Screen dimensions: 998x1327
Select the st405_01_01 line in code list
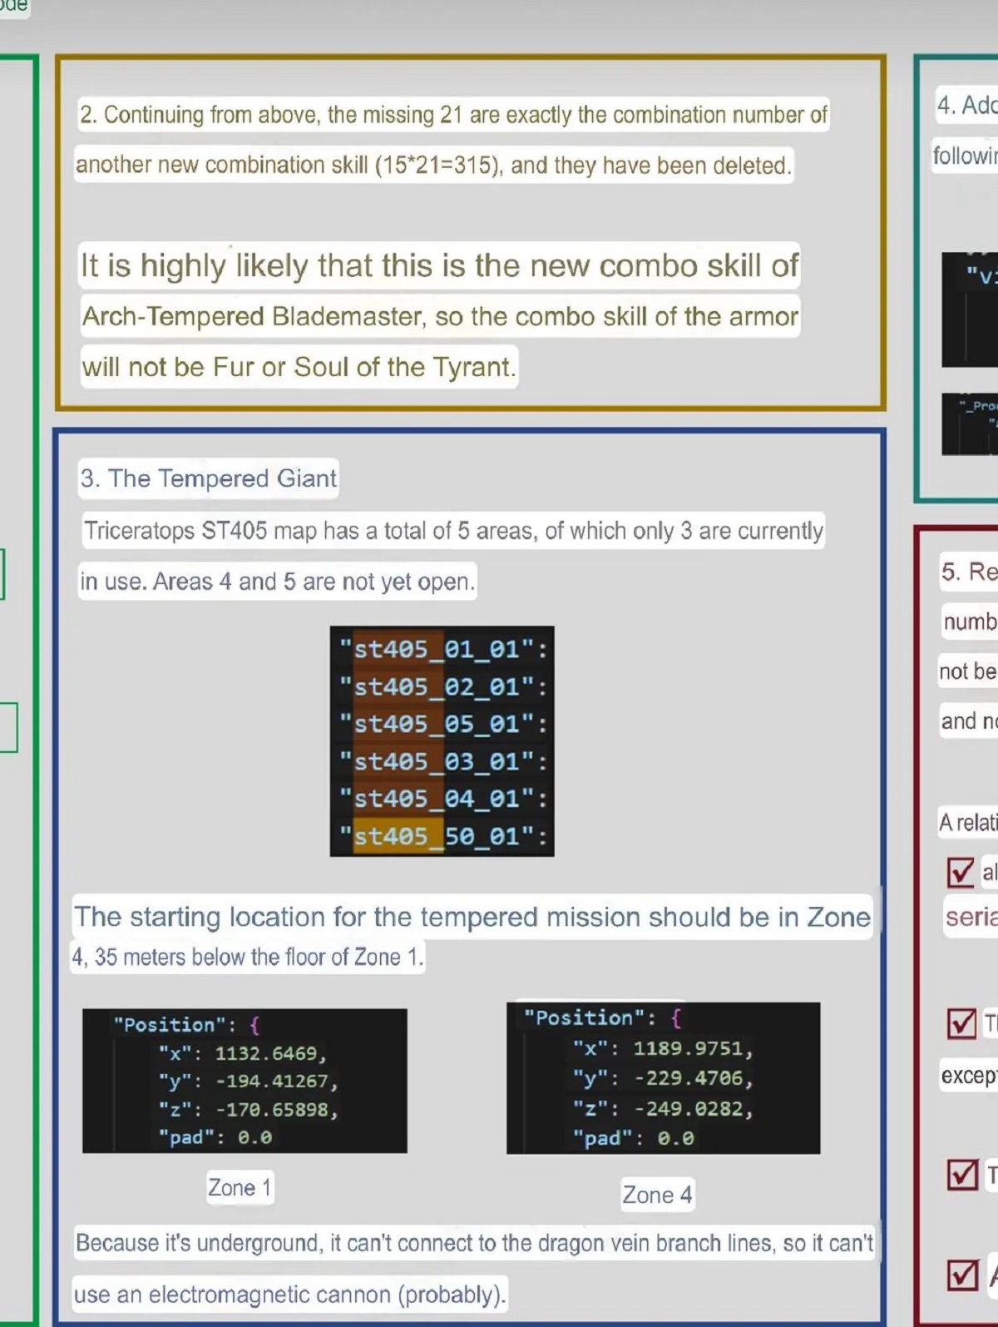(442, 649)
